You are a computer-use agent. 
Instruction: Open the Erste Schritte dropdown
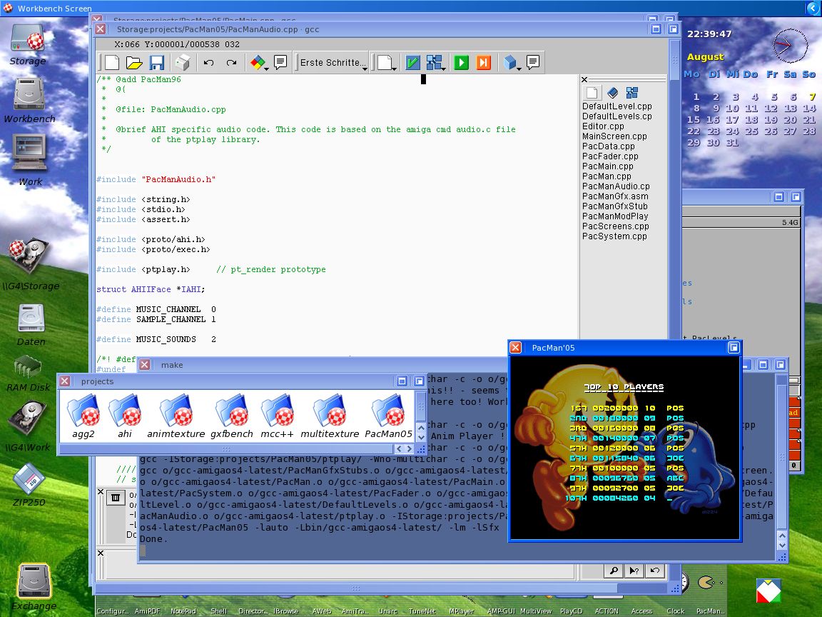333,62
